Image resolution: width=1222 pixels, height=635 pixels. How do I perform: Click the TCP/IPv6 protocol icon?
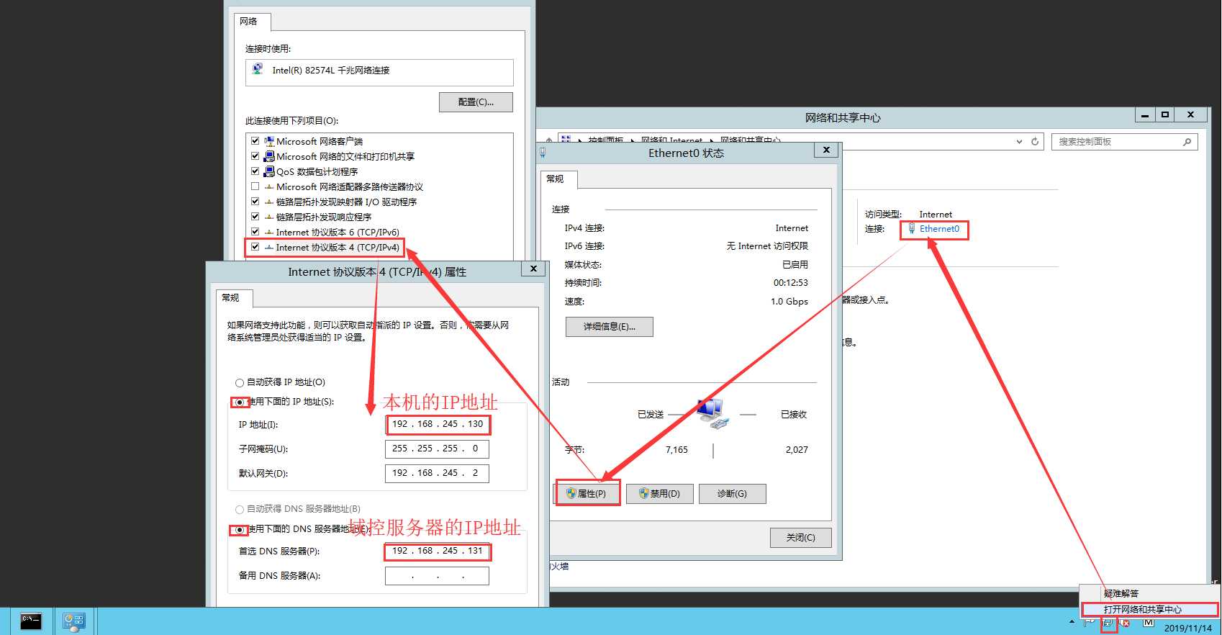[269, 232]
